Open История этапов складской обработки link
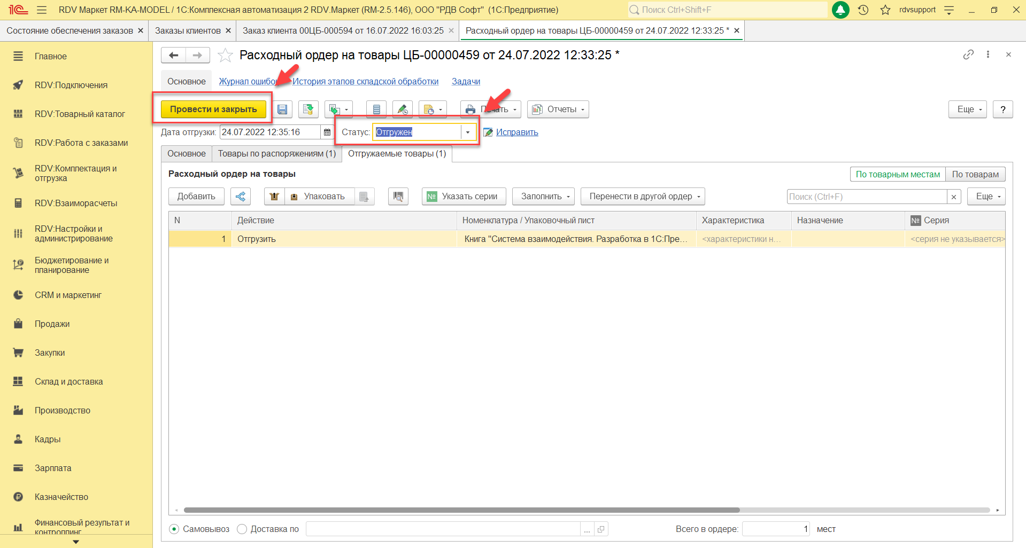 pyautogui.click(x=365, y=82)
